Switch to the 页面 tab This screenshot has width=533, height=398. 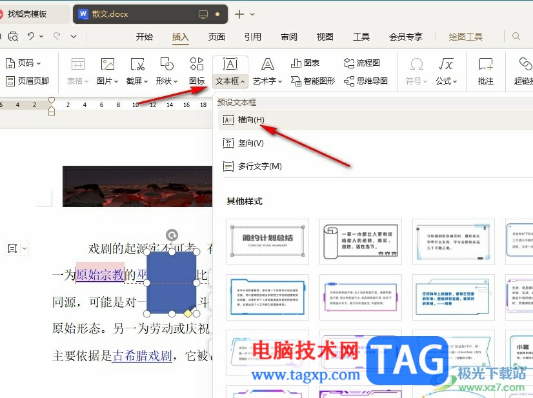[217, 37]
